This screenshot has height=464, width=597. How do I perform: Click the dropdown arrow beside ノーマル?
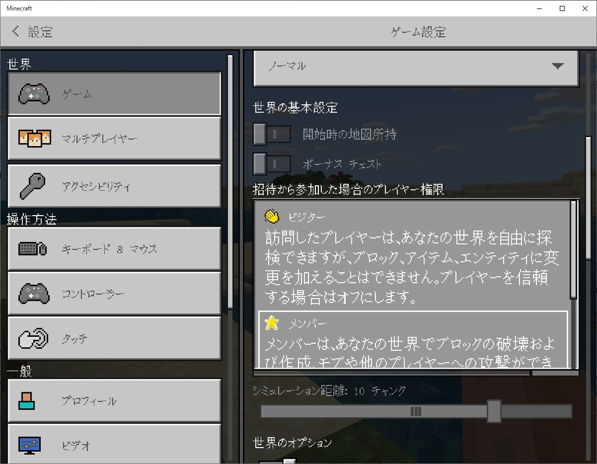pyautogui.click(x=558, y=66)
